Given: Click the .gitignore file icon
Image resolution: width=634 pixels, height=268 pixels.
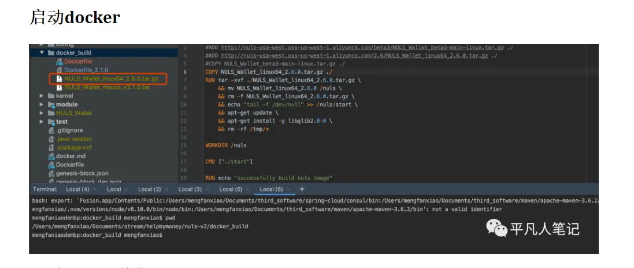Looking at the screenshot, I should pyautogui.click(x=51, y=130).
